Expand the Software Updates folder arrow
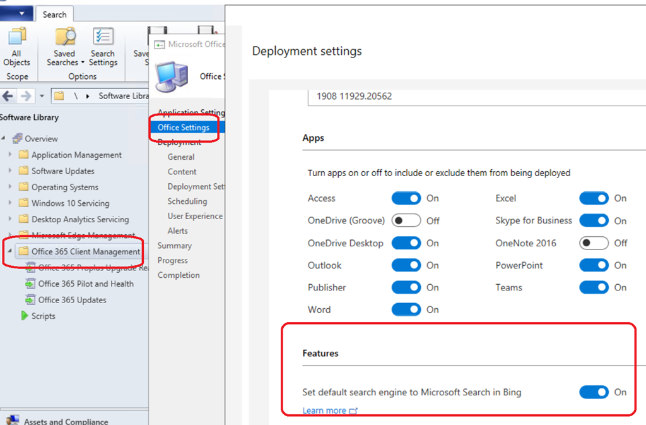 (9, 171)
